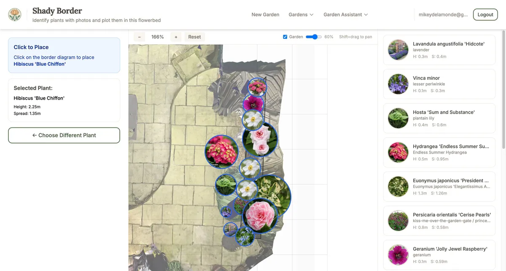Open the New Garden menu item
Image resolution: width=506 pixels, height=271 pixels.
tap(265, 14)
